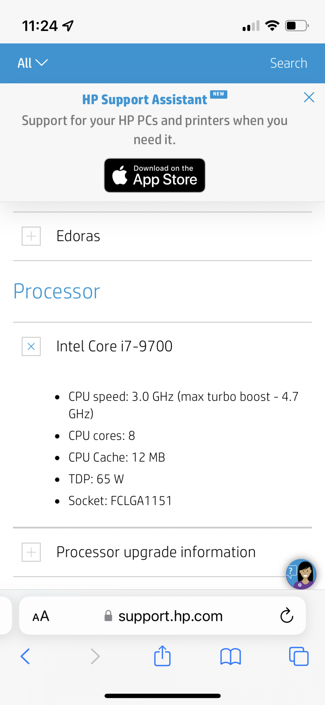Image resolution: width=325 pixels, height=705 pixels.
Task: Tap the Processor section heading
Action: pos(57,291)
